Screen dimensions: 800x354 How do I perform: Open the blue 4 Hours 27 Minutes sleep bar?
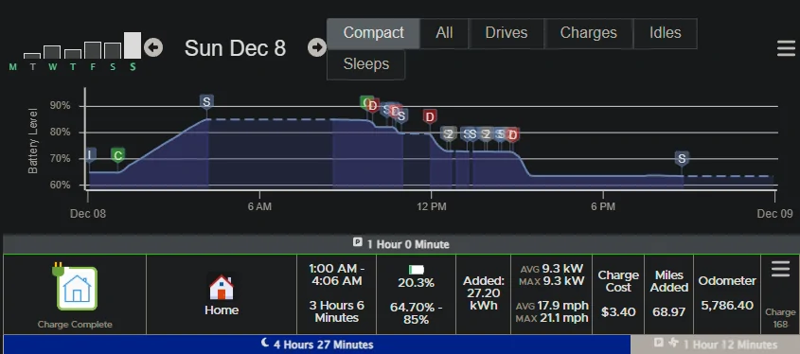pos(317,345)
